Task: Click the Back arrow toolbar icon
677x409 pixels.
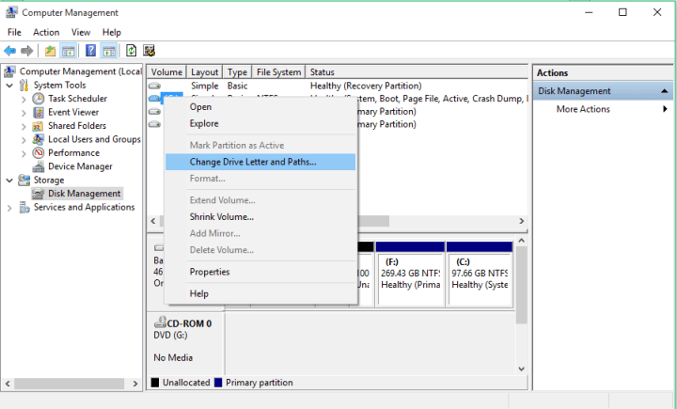Action: [10, 51]
